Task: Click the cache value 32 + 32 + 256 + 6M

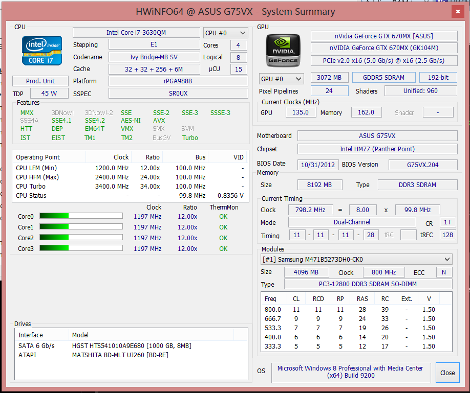Action: [154, 69]
